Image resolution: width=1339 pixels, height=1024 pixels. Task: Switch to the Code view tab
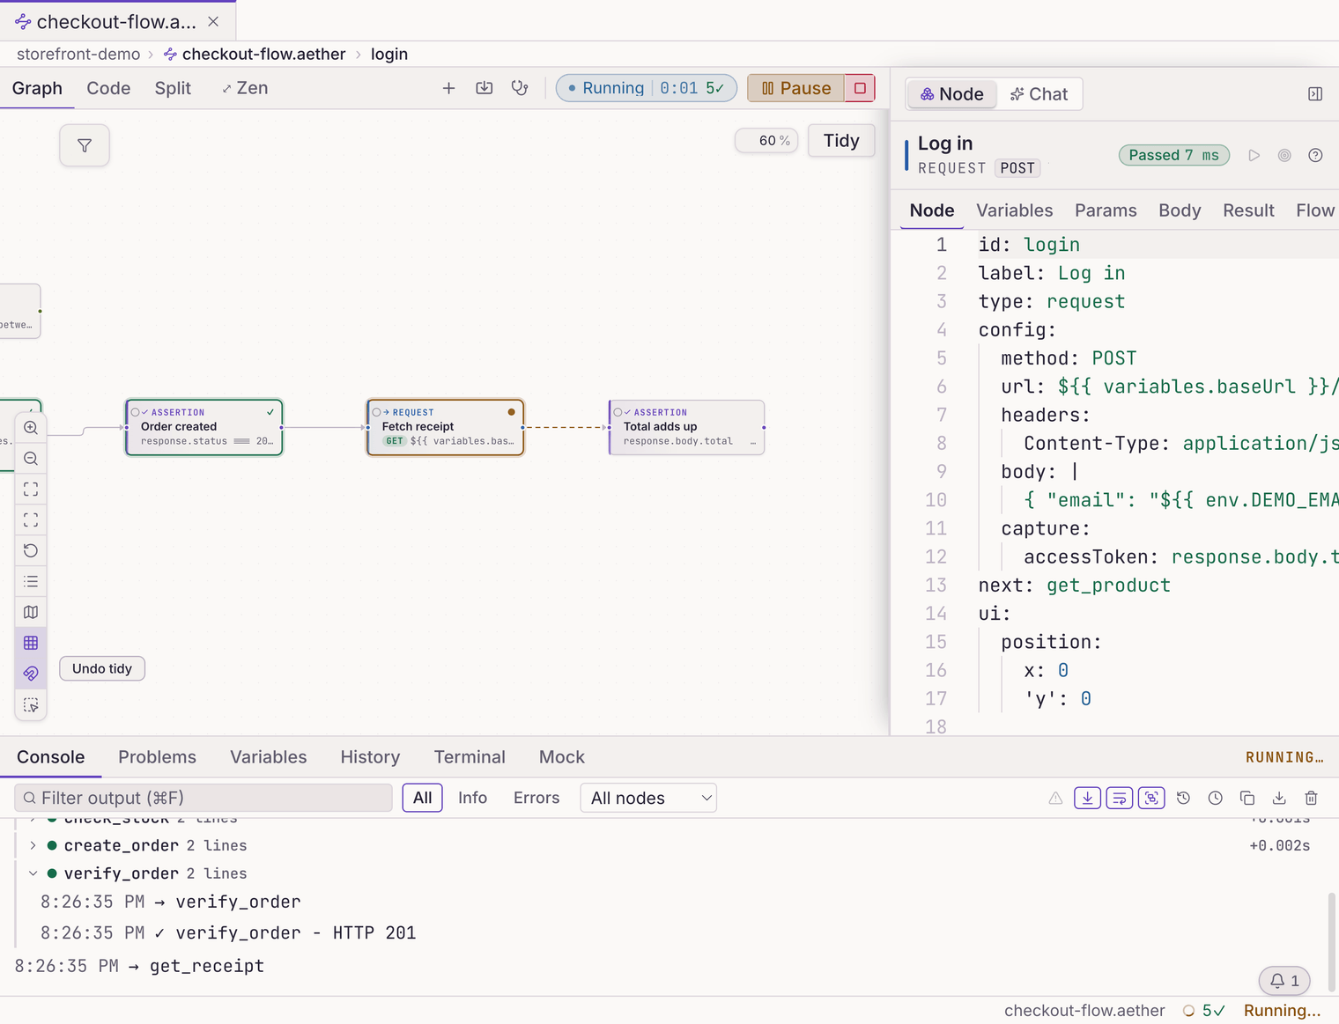108,88
